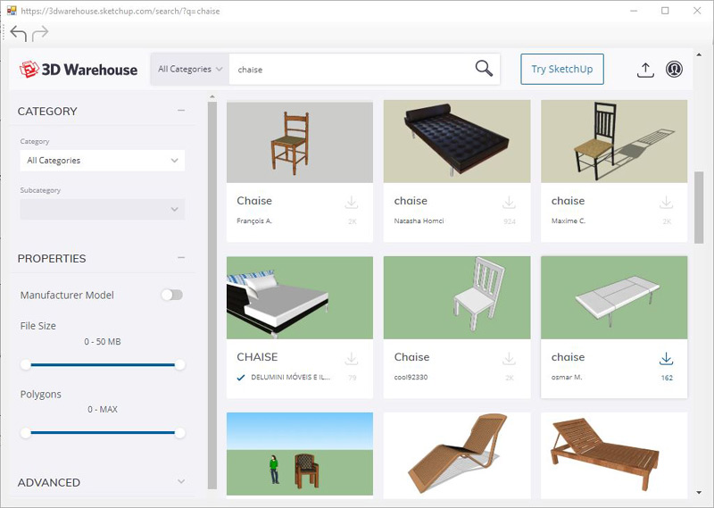Image resolution: width=714 pixels, height=508 pixels.
Task: Download the Chaise model by François A.
Action: [x=352, y=203]
